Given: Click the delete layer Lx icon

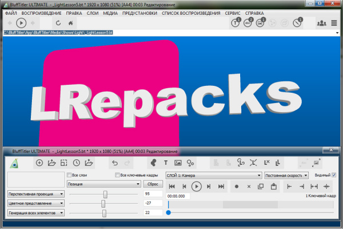Looking at the screenshot, I should 266,163.
